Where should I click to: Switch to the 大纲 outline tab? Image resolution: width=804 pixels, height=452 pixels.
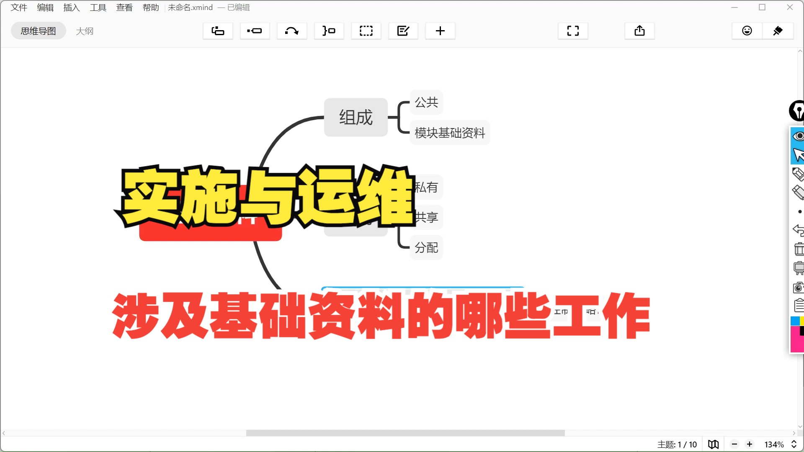(x=85, y=31)
